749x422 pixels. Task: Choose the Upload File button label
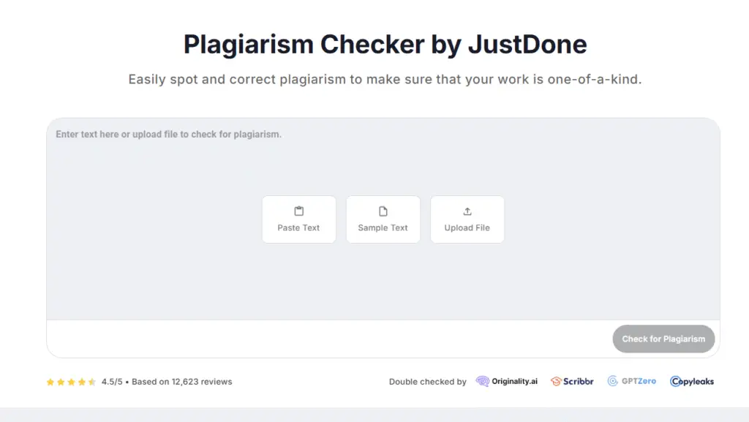point(467,227)
